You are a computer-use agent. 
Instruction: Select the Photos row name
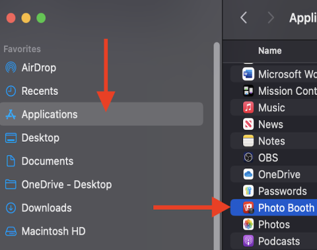pos(274,224)
